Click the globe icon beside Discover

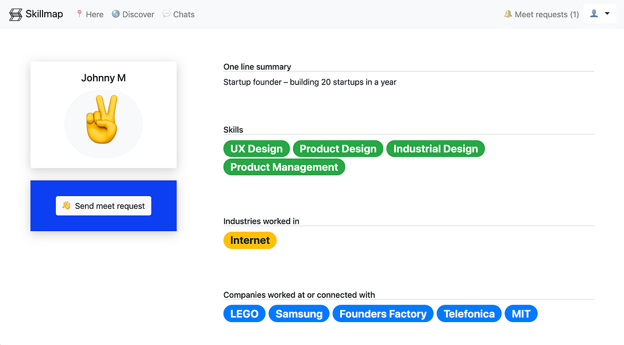(115, 14)
